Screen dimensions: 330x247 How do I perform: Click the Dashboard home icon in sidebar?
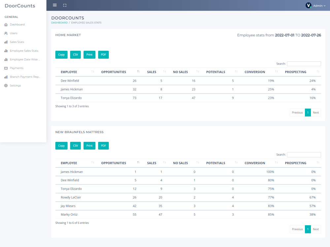click(x=6, y=25)
